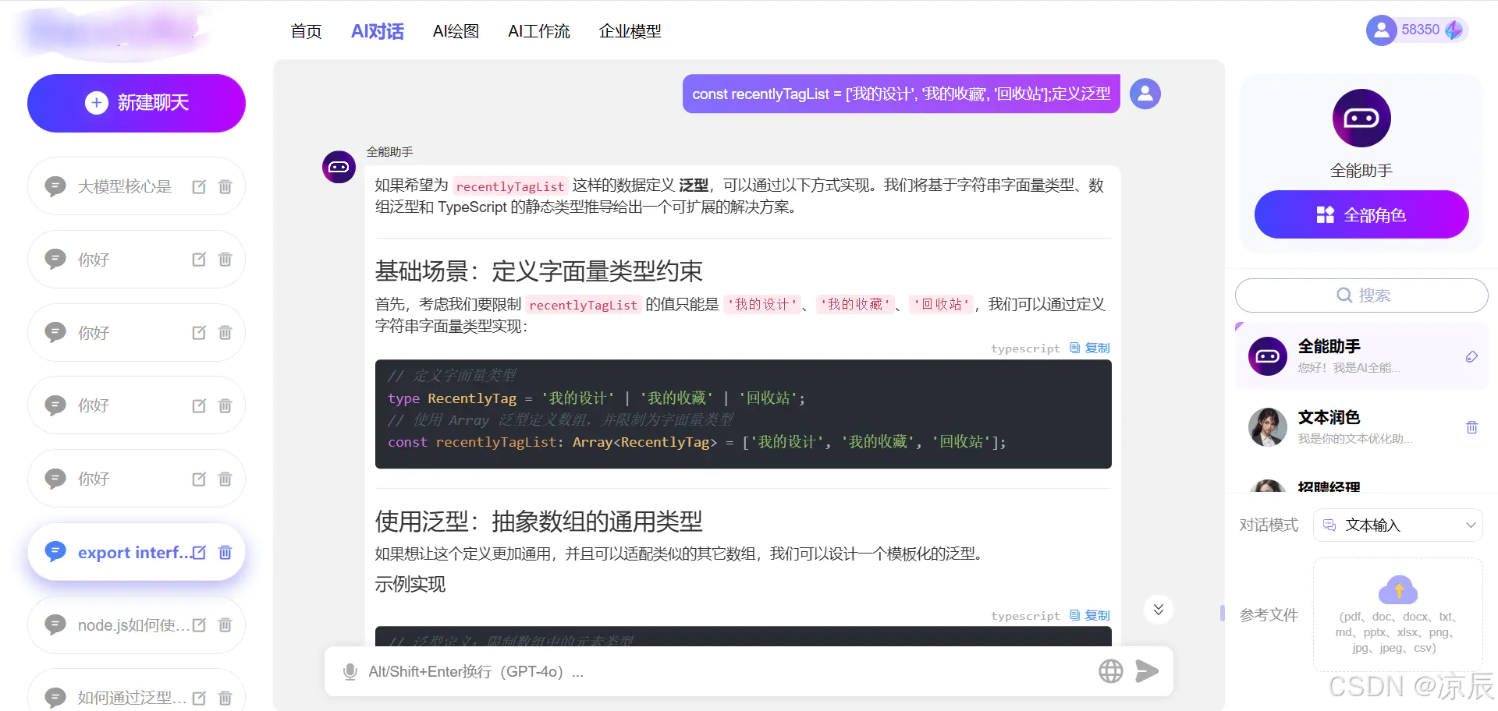1498x711 pixels.
Task: Clear 全能助手 conversation eraser icon
Action: coord(1471,356)
